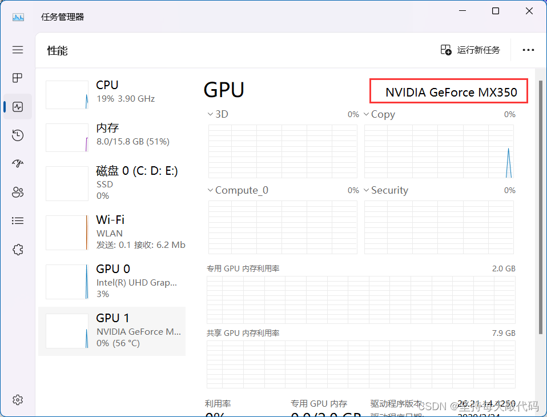Click the Copy engine usage graph
This screenshot has width=547, height=417.
tap(439, 151)
